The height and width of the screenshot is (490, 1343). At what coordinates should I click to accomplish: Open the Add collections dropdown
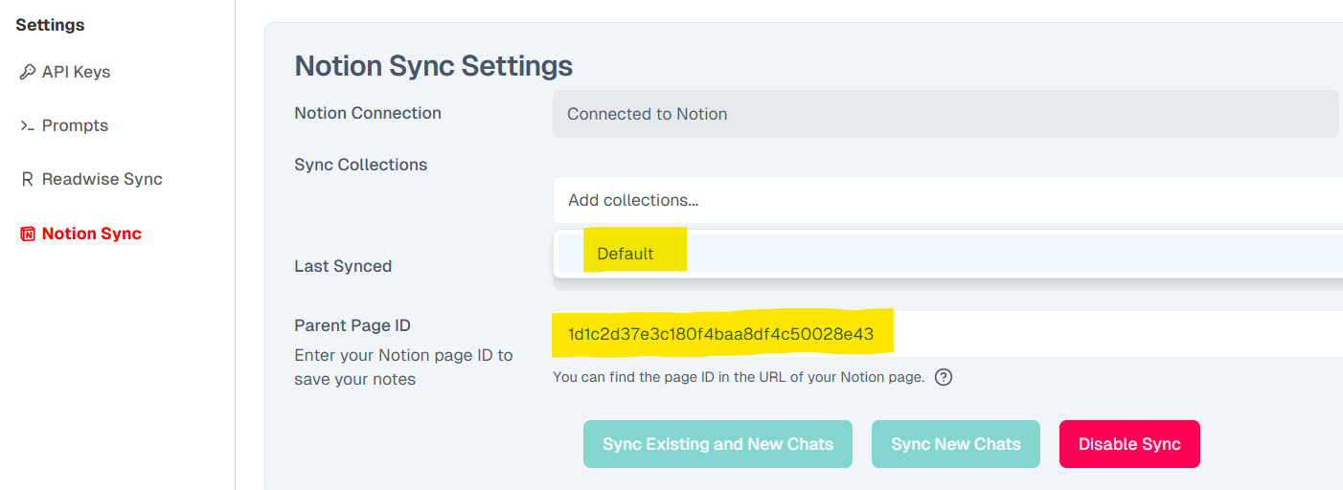pyautogui.click(x=947, y=200)
